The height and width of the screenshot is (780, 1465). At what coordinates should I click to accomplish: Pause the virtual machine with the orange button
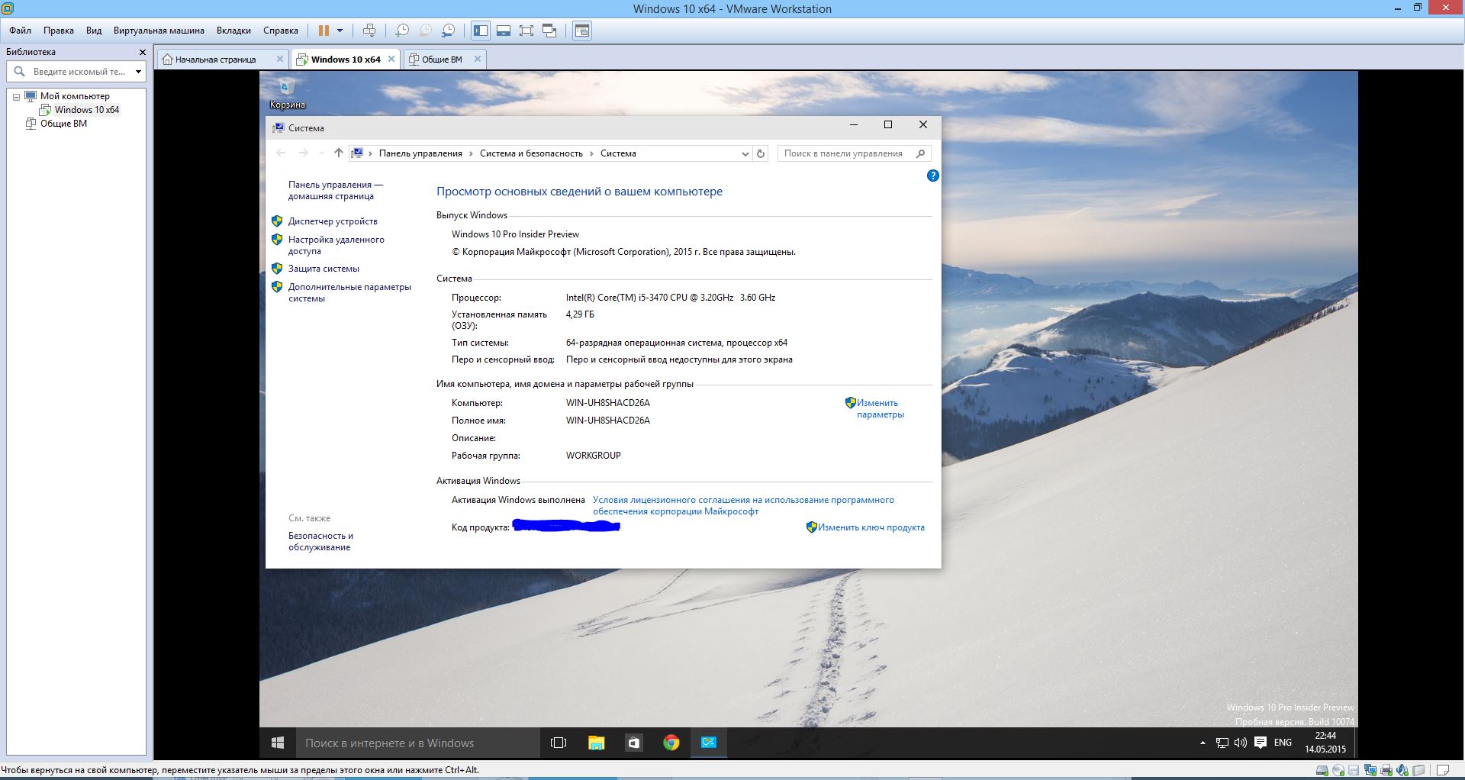tap(324, 31)
